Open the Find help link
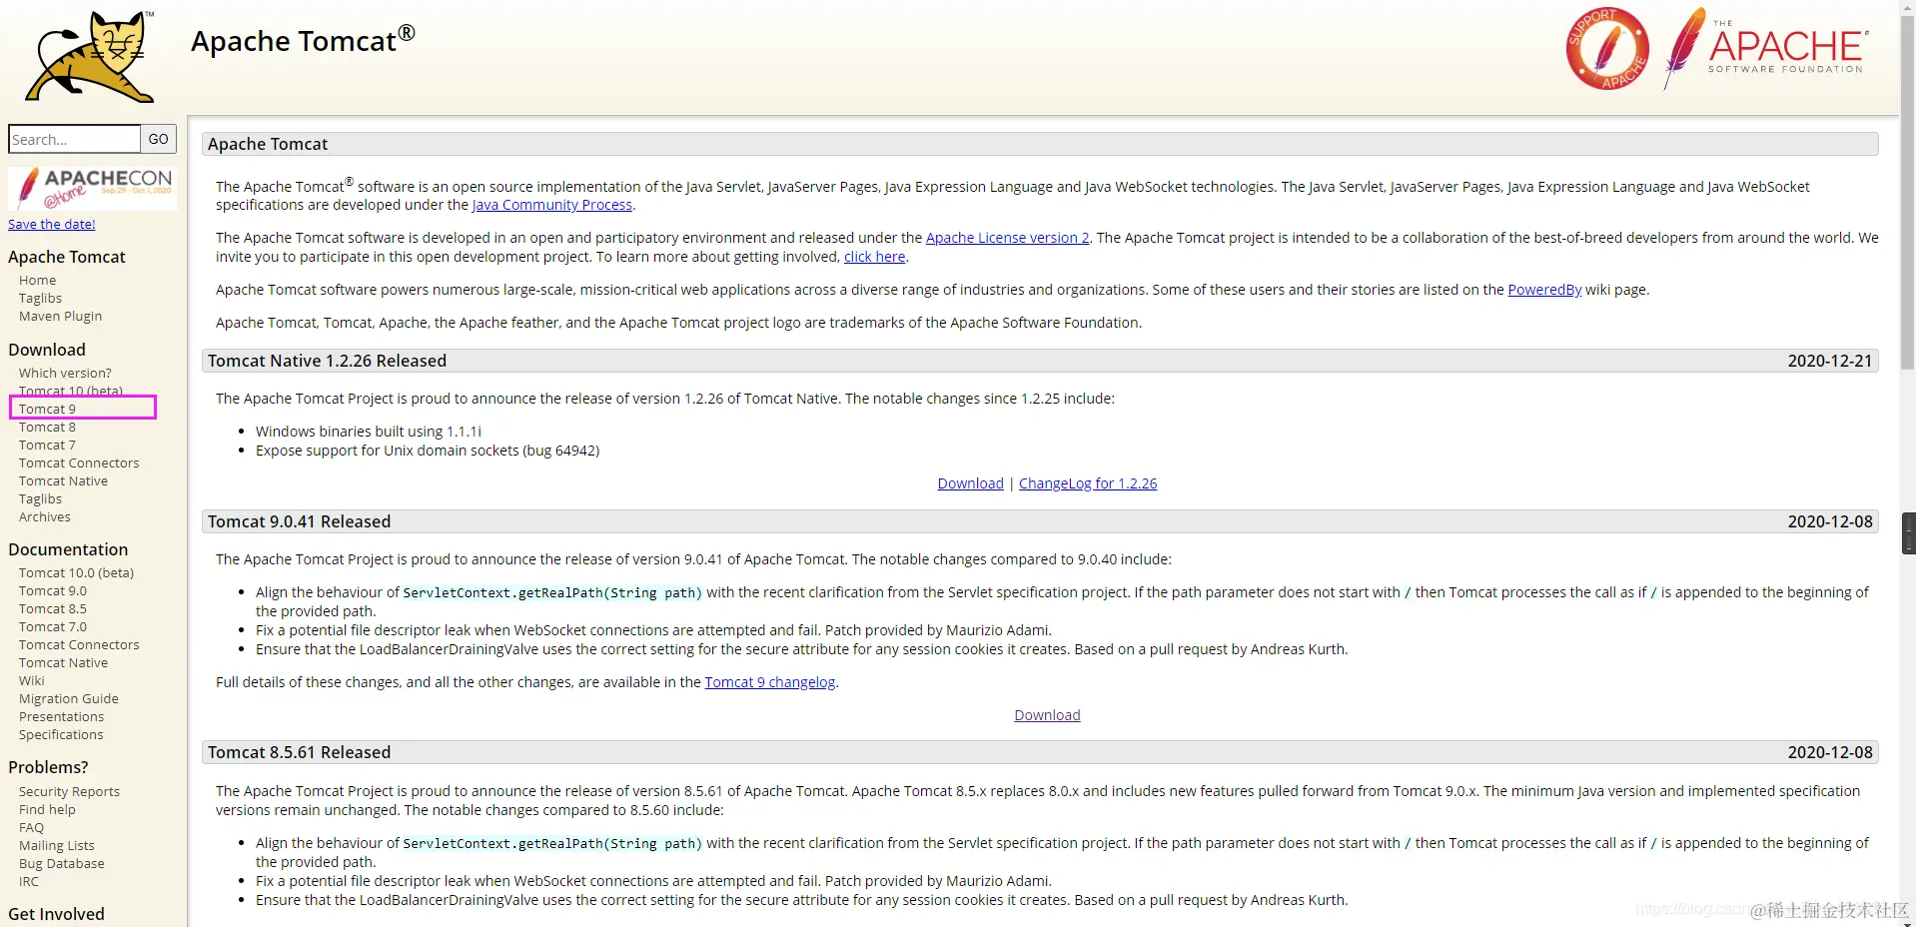 pos(47,810)
